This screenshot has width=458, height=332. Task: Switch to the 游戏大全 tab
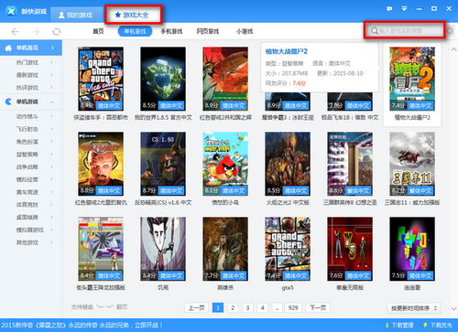tap(132, 15)
